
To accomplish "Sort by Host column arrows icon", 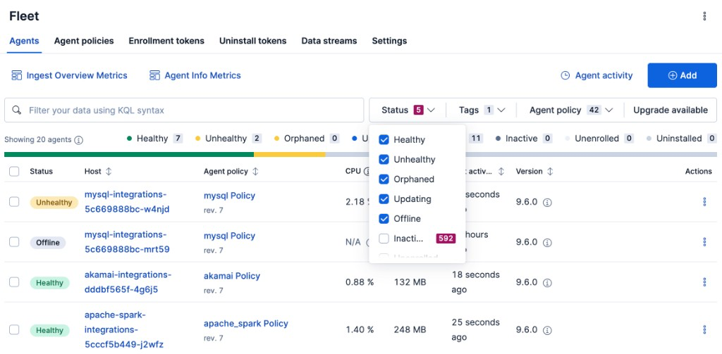I will pyautogui.click(x=109, y=172).
